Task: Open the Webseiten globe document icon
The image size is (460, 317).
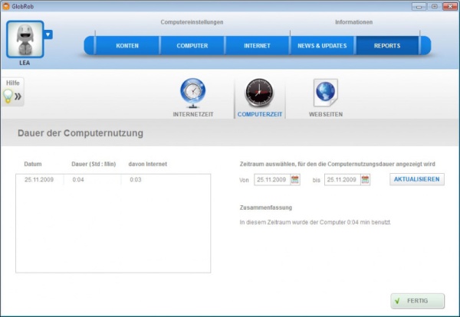Action: (x=326, y=93)
